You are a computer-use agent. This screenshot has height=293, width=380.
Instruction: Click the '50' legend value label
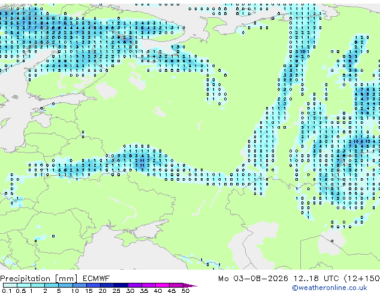tap(185, 291)
